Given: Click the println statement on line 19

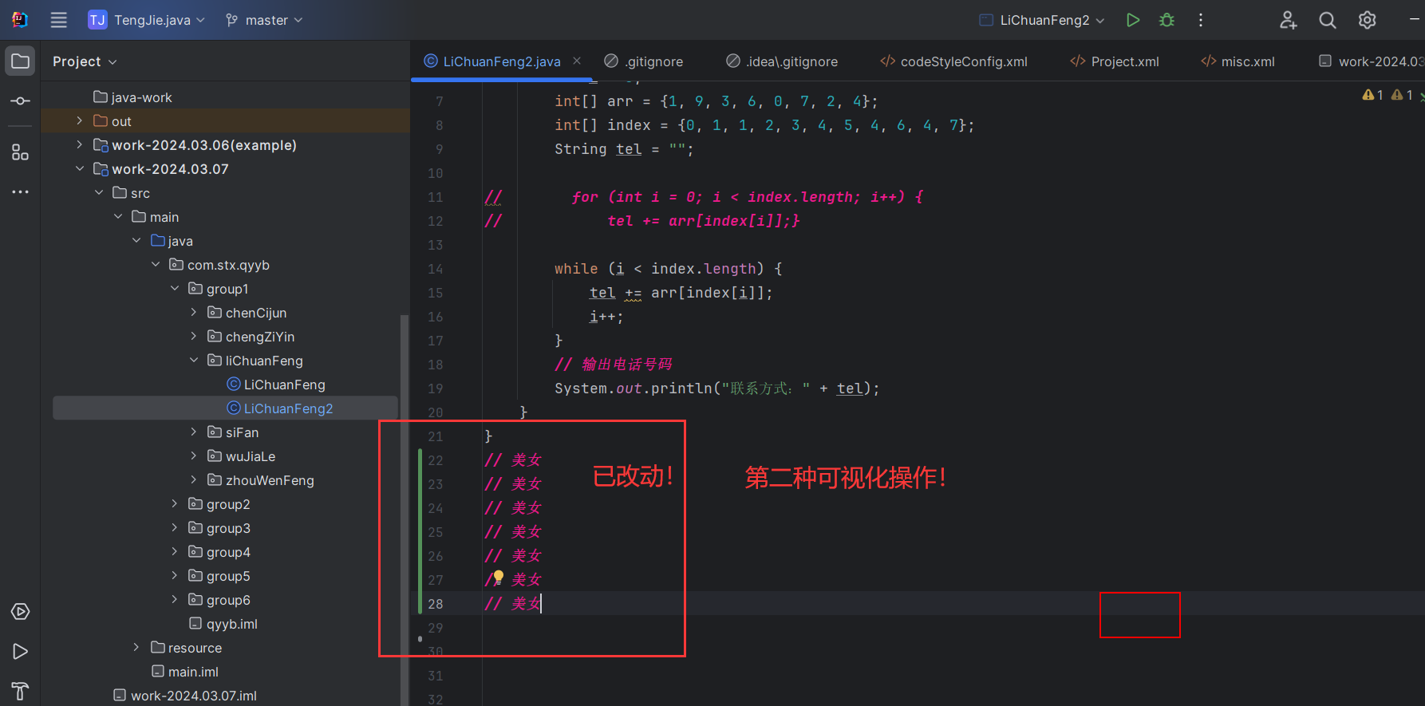Looking at the screenshot, I should (x=716, y=388).
